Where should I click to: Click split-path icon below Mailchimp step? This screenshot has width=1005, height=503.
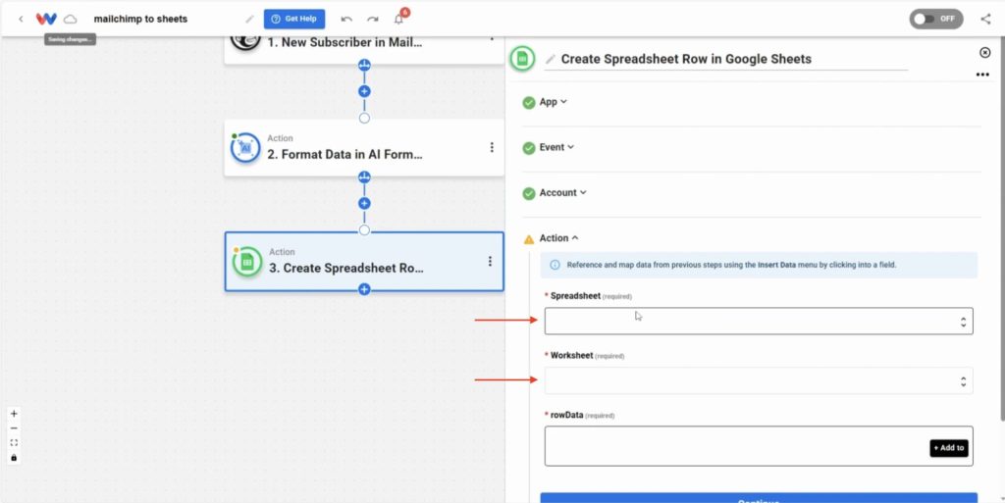point(364,65)
